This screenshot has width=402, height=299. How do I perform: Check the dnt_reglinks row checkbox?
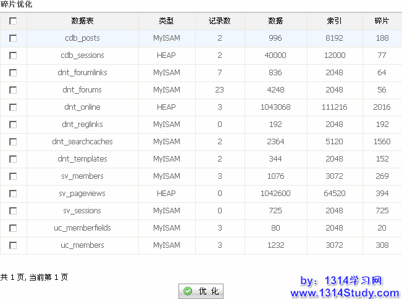coord(14,125)
